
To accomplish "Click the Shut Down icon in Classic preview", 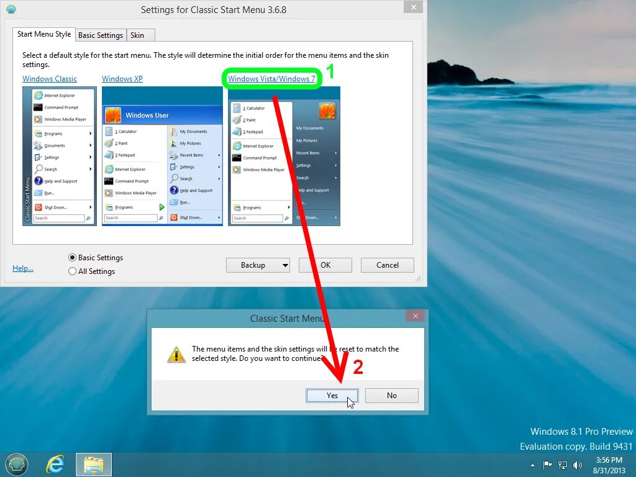I will (38, 207).
